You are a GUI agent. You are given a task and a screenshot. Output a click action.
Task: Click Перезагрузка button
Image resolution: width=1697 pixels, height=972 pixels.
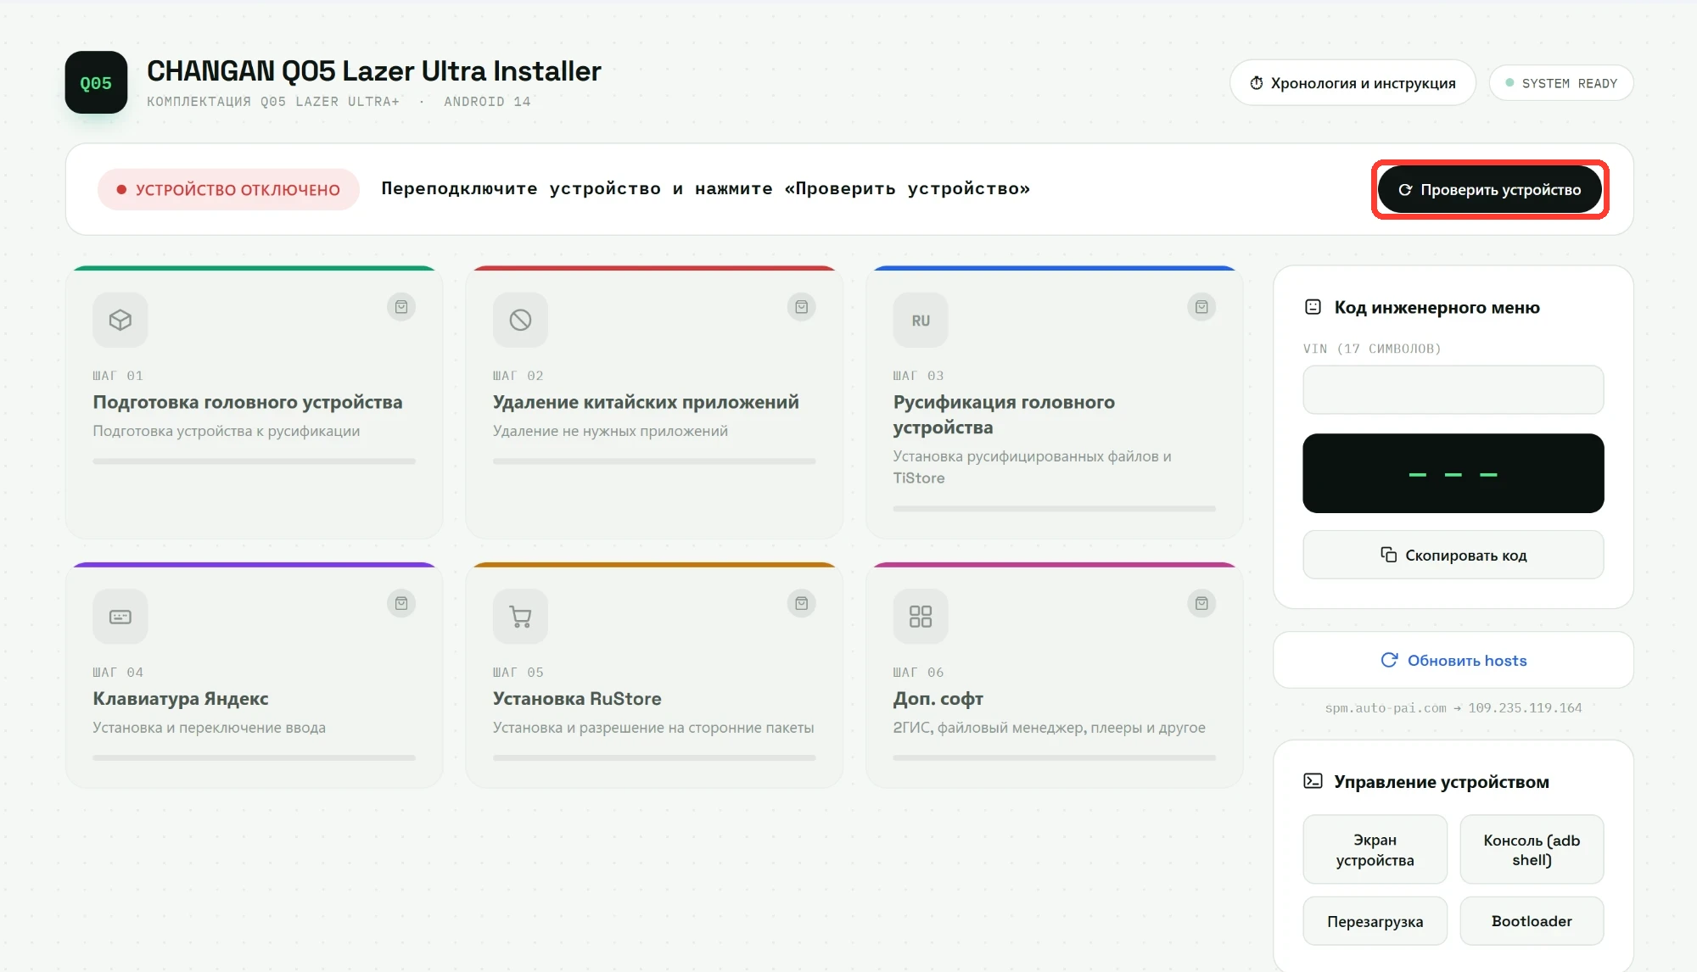click(1375, 921)
